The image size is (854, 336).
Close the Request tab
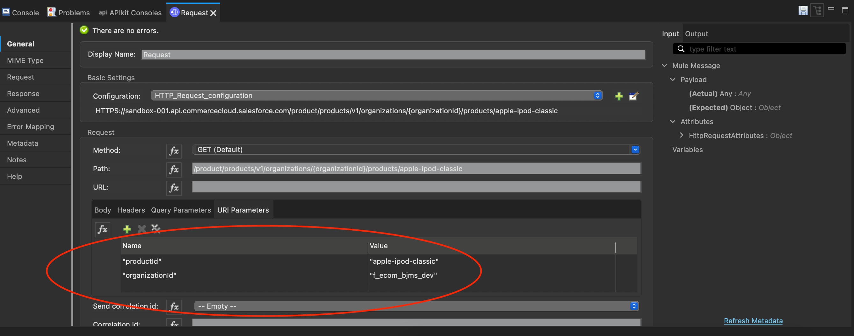[x=213, y=13]
